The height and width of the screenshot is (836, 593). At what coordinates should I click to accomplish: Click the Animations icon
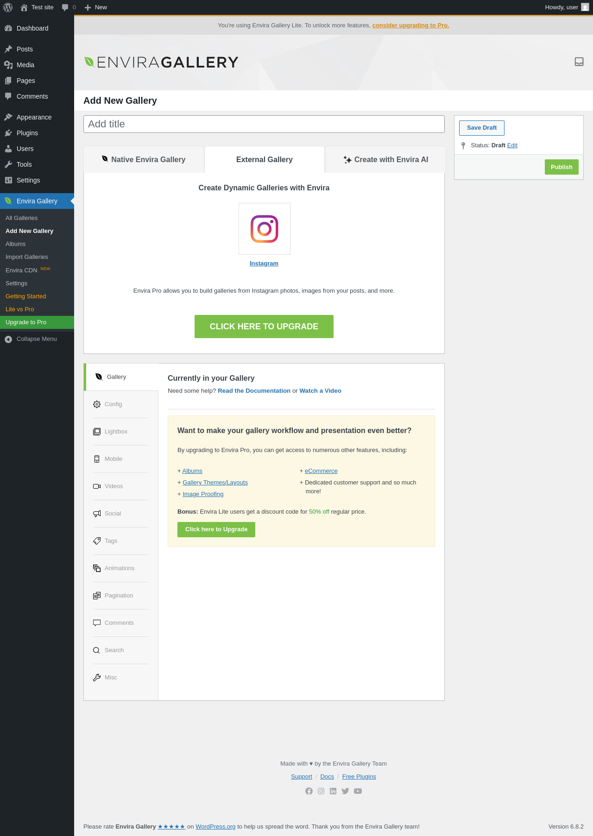click(97, 568)
